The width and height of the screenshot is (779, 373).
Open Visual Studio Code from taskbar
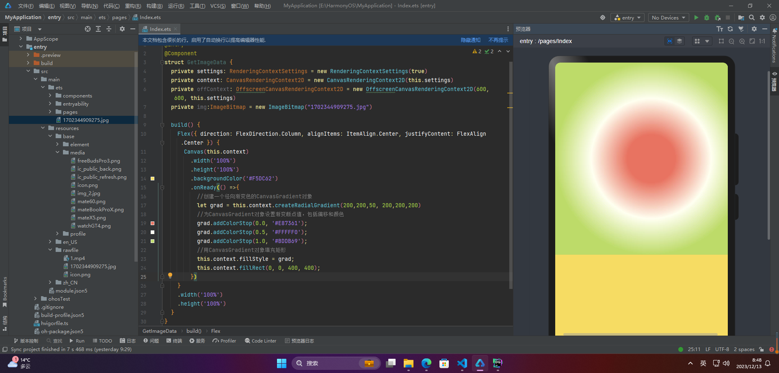tap(462, 363)
